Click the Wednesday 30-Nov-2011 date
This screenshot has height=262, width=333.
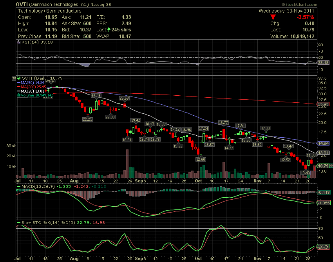coord(286,11)
